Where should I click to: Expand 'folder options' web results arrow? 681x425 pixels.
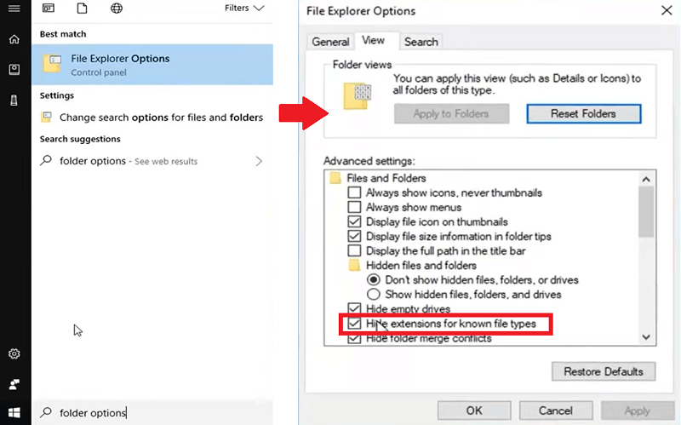[x=259, y=161]
